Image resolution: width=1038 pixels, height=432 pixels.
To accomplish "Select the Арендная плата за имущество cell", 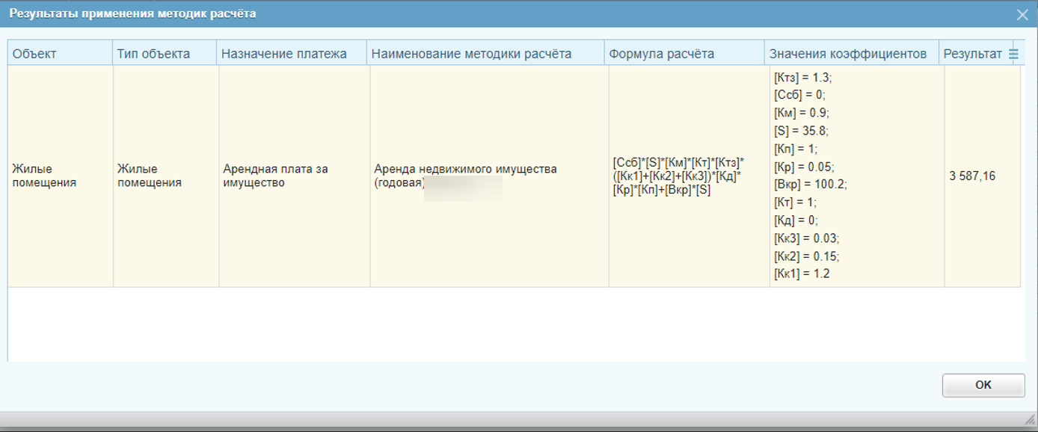I will pyautogui.click(x=275, y=176).
